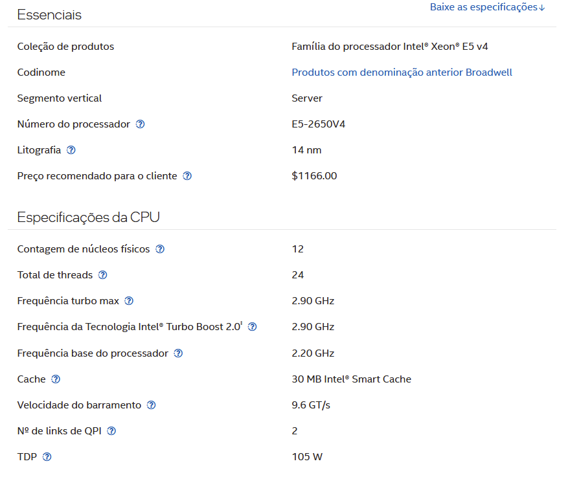This screenshot has height=479, width=581.
Task: Select the Nº de links de QPI label
Action: point(60,431)
